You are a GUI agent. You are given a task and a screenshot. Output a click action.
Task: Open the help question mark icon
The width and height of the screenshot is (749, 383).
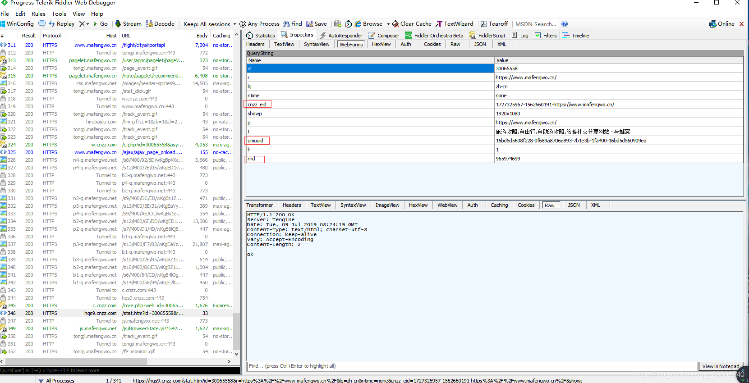(565, 24)
